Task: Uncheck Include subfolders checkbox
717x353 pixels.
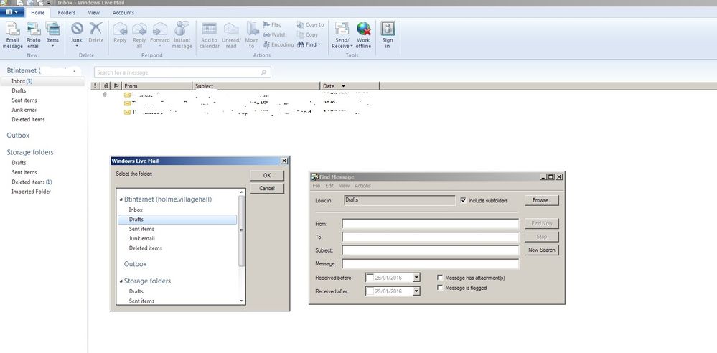Action: [x=463, y=200]
